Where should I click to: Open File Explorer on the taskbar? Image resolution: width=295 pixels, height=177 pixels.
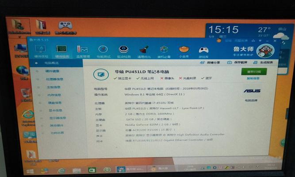[77, 170]
